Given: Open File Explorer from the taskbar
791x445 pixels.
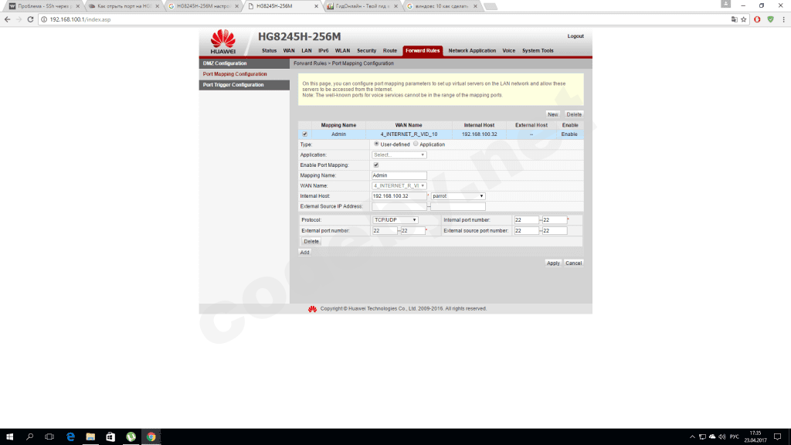Looking at the screenshot, I should click(90, 437).
